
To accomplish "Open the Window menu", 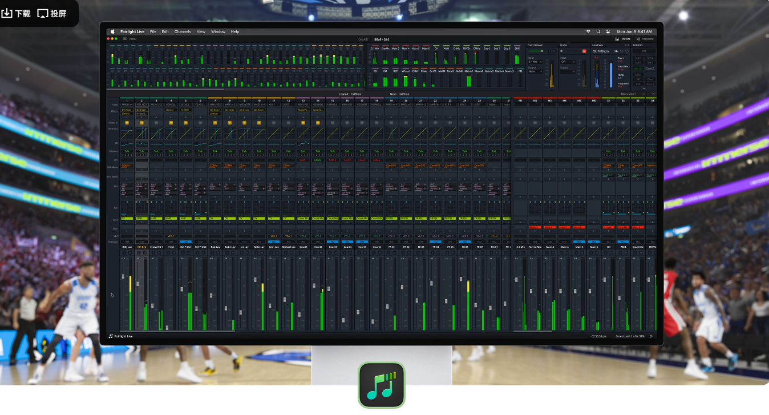I will pyautogui.click(x=218, y=31).
